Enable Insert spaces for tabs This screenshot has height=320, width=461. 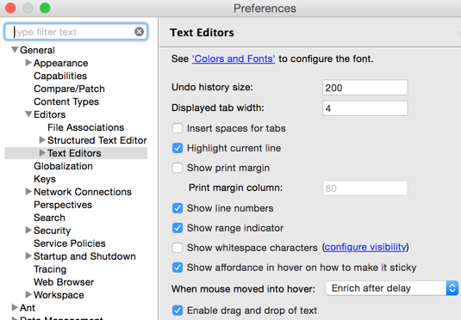(178, 128)
